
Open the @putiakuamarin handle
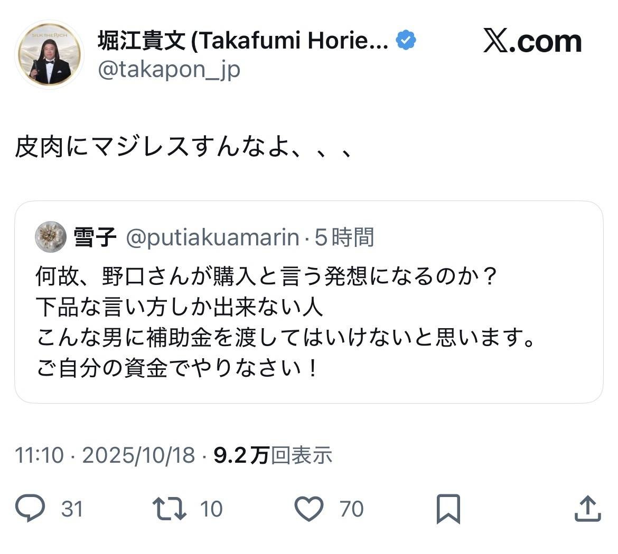[x=212, y=238]
